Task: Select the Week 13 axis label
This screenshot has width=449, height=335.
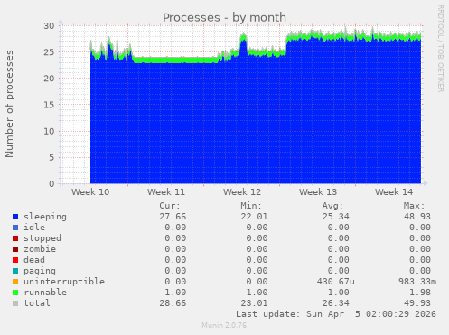Action: (318, 192)
